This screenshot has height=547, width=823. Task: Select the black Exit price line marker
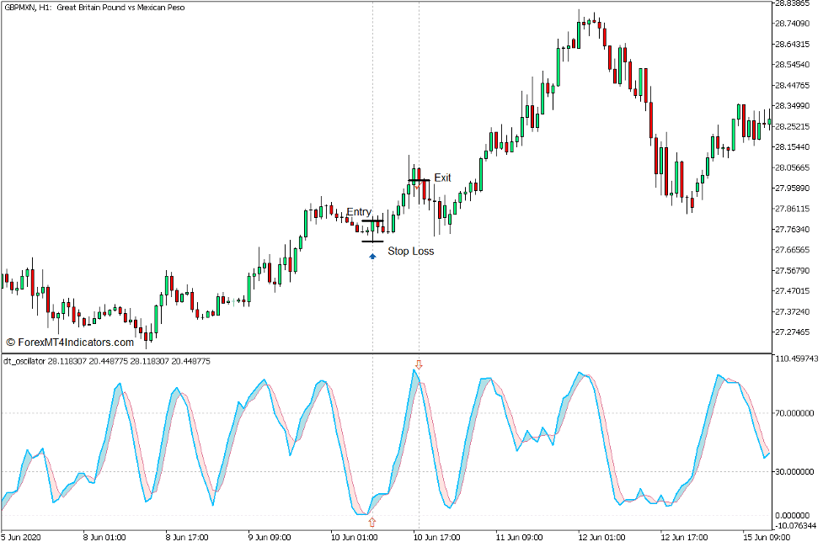(x=419, y=181)
